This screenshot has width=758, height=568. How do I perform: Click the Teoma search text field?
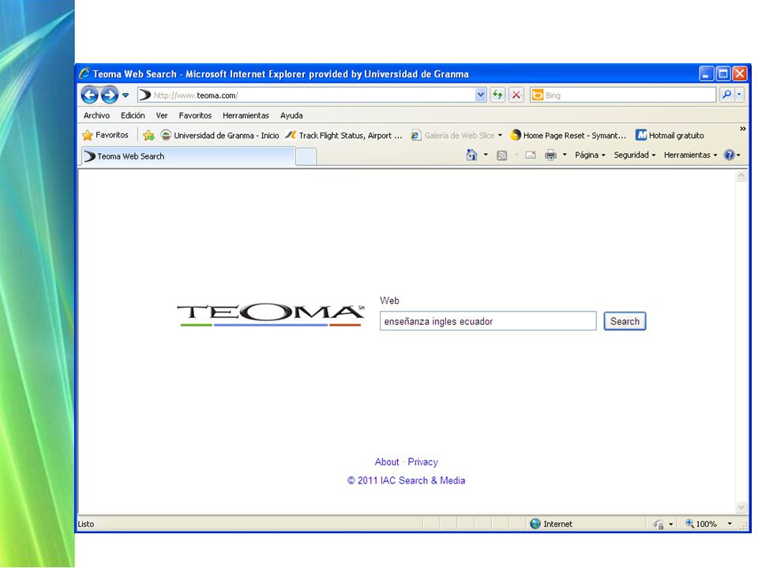[x=488, y=321]
